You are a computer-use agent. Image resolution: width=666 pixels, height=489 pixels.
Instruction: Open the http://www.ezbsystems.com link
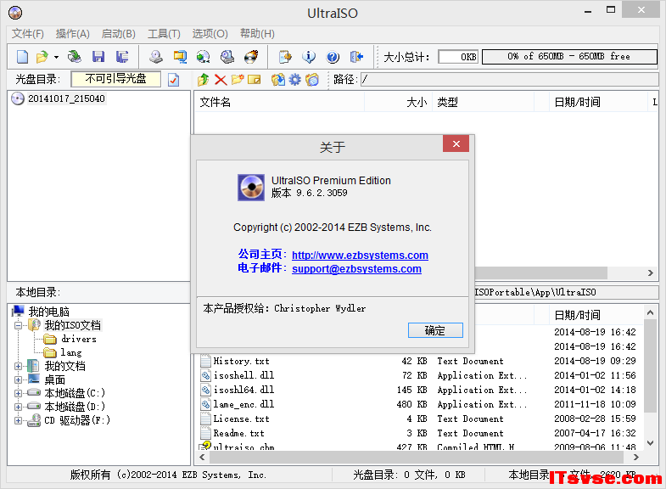(360, 255)
